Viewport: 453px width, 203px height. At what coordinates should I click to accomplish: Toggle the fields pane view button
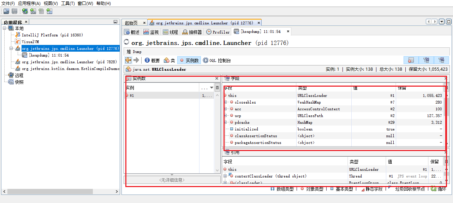[x=426, y=60]
